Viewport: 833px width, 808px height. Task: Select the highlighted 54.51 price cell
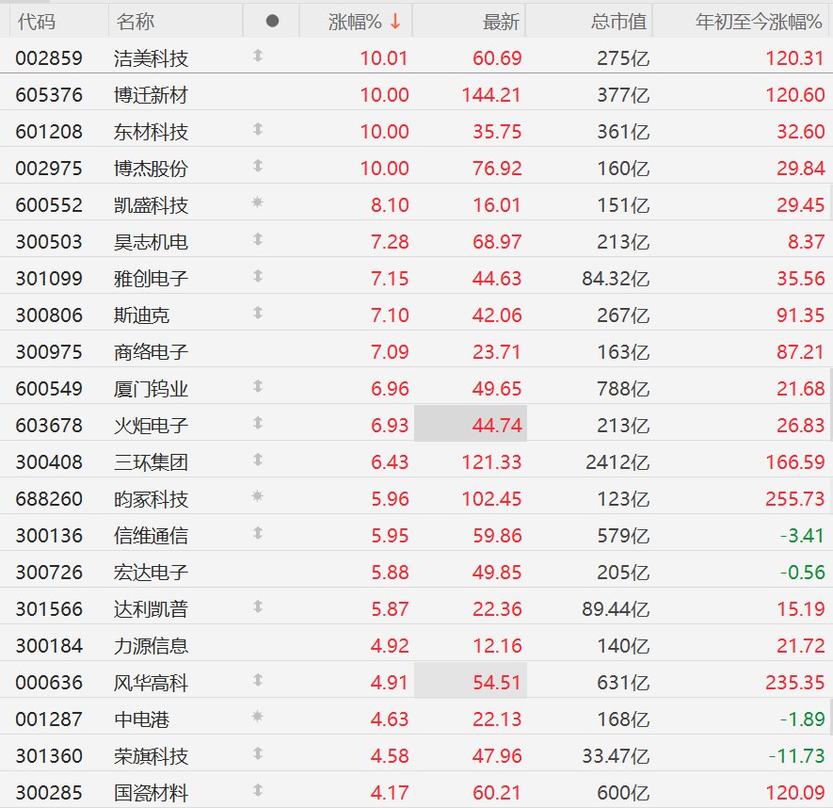(471, 681)
